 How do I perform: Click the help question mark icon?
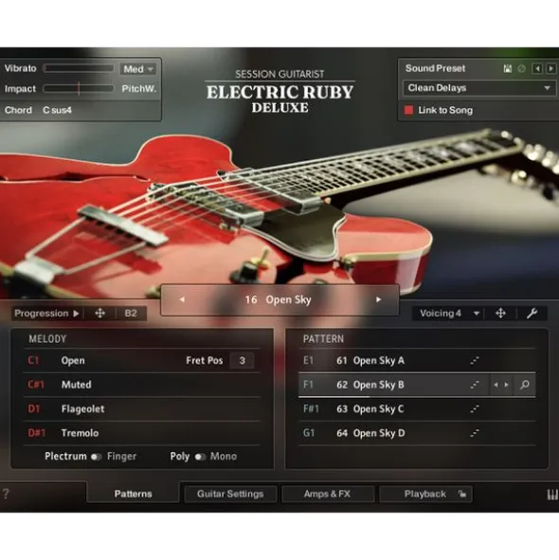pos(6,494)
